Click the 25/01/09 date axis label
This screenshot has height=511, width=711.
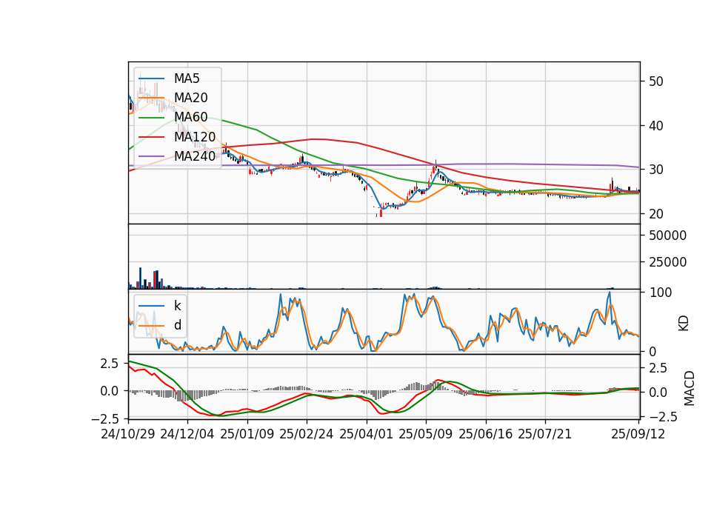pyautogui.click(x=247, y=434)
